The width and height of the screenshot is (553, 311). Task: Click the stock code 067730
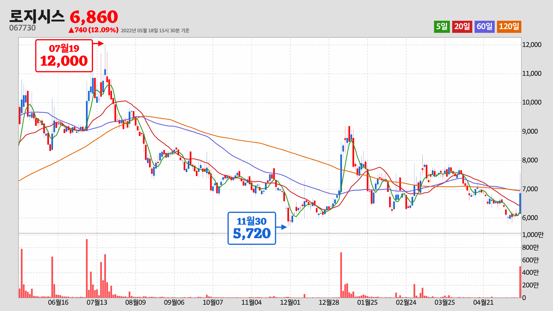click(x=22, y=28)
